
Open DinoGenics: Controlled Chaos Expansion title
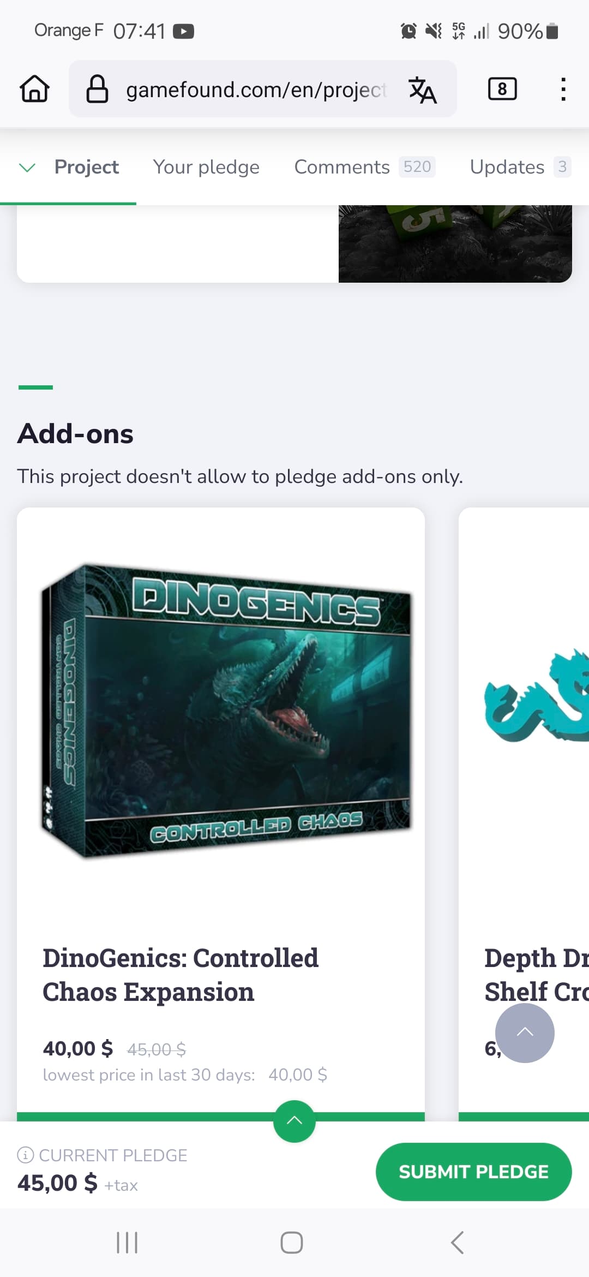pyautogui.click(x=181, y=975)
